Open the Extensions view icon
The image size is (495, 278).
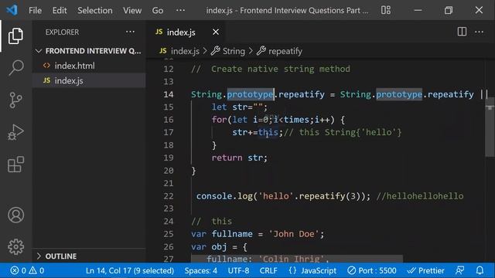point(15,164)
